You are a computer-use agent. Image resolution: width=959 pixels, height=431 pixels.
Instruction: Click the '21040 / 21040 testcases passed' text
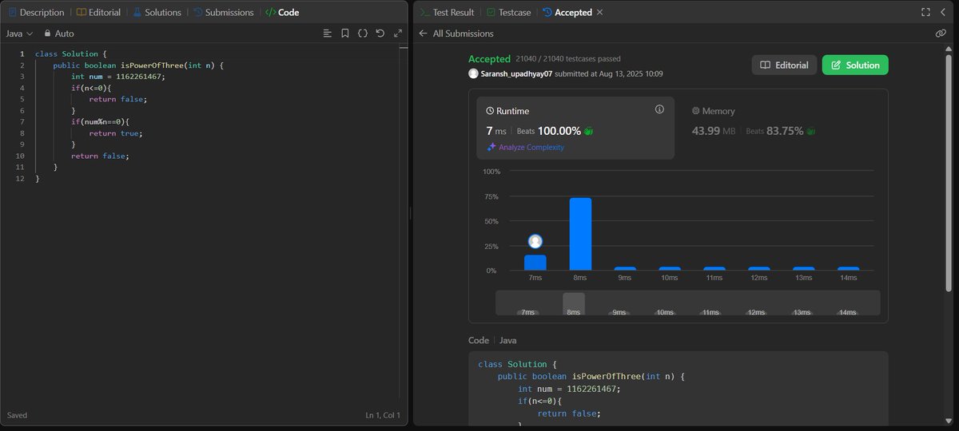point(568,59)
